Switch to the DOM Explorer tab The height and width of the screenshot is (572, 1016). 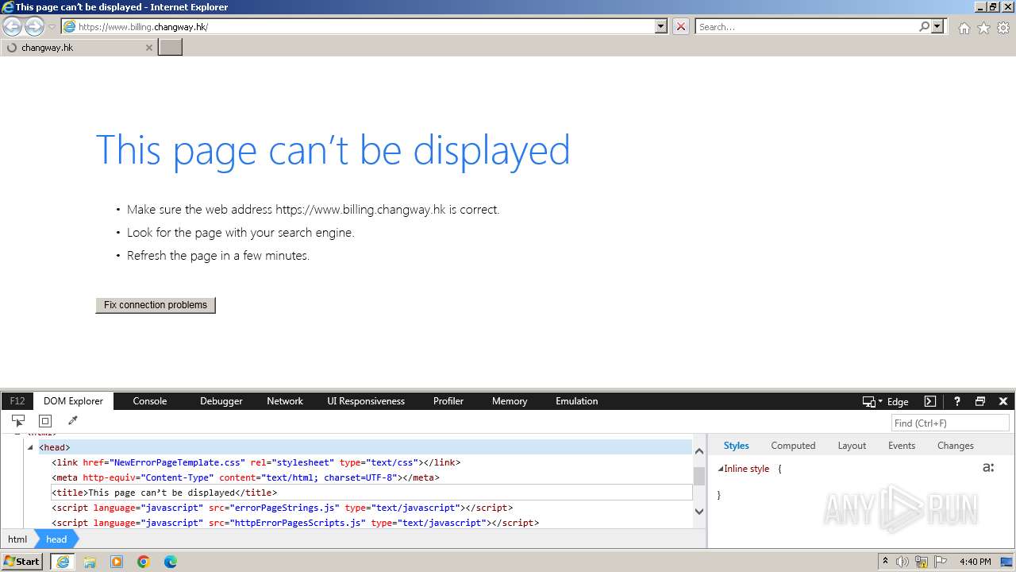pos(73,401)
